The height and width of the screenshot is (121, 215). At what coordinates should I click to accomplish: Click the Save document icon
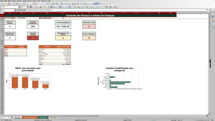pos(9,4)
